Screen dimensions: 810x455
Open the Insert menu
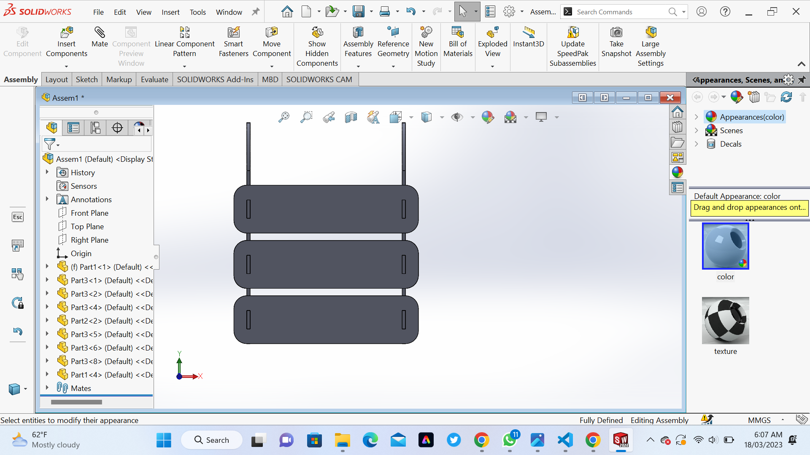(170, 12)
